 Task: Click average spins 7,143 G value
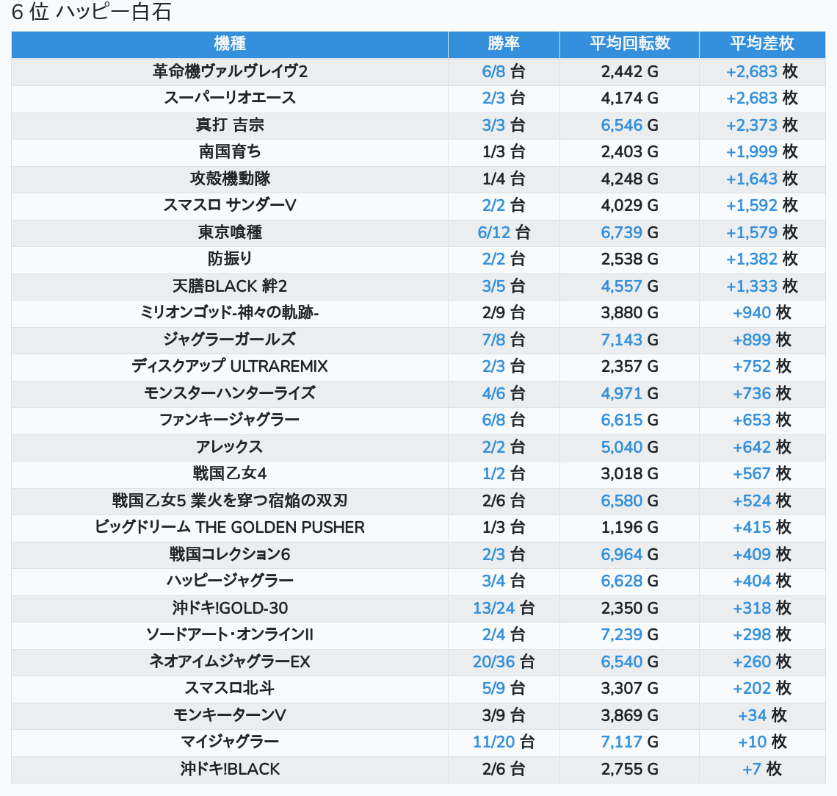point(629,340)
